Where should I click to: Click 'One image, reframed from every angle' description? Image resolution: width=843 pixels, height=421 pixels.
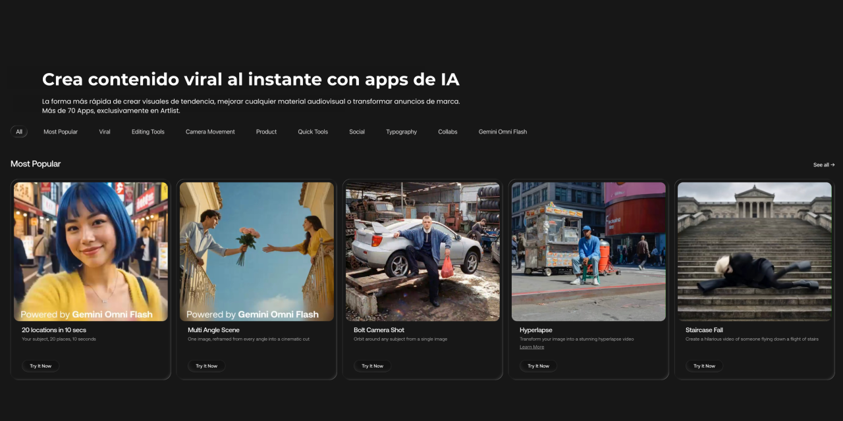(248, 339)
